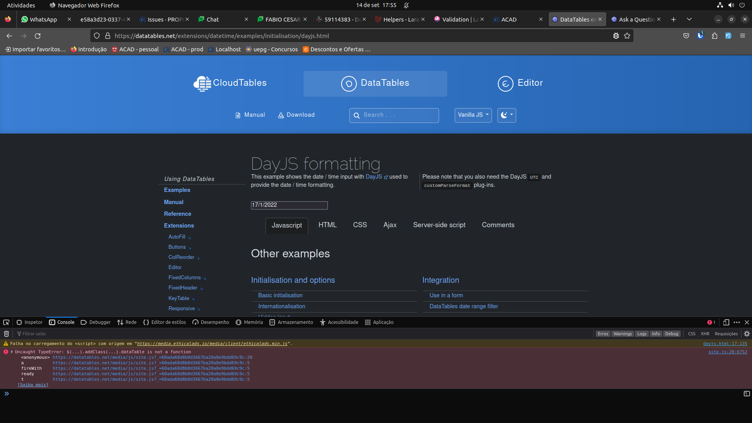
Task: Open the uBlock Origin extension icon
Action: tap(700, 36)
